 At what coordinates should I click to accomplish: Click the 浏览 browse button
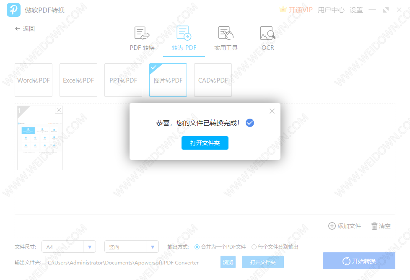pos(228,262)
